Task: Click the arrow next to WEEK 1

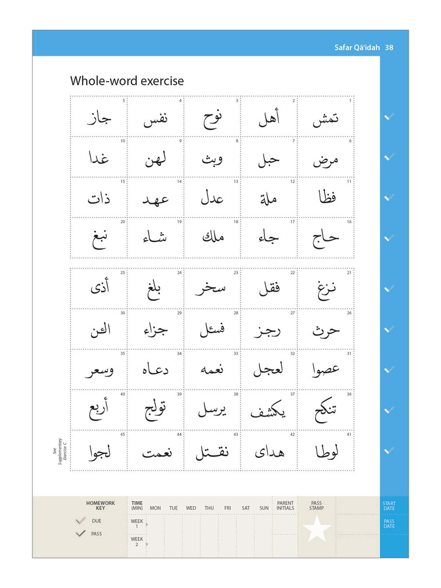Action: [x=147, y=524]
